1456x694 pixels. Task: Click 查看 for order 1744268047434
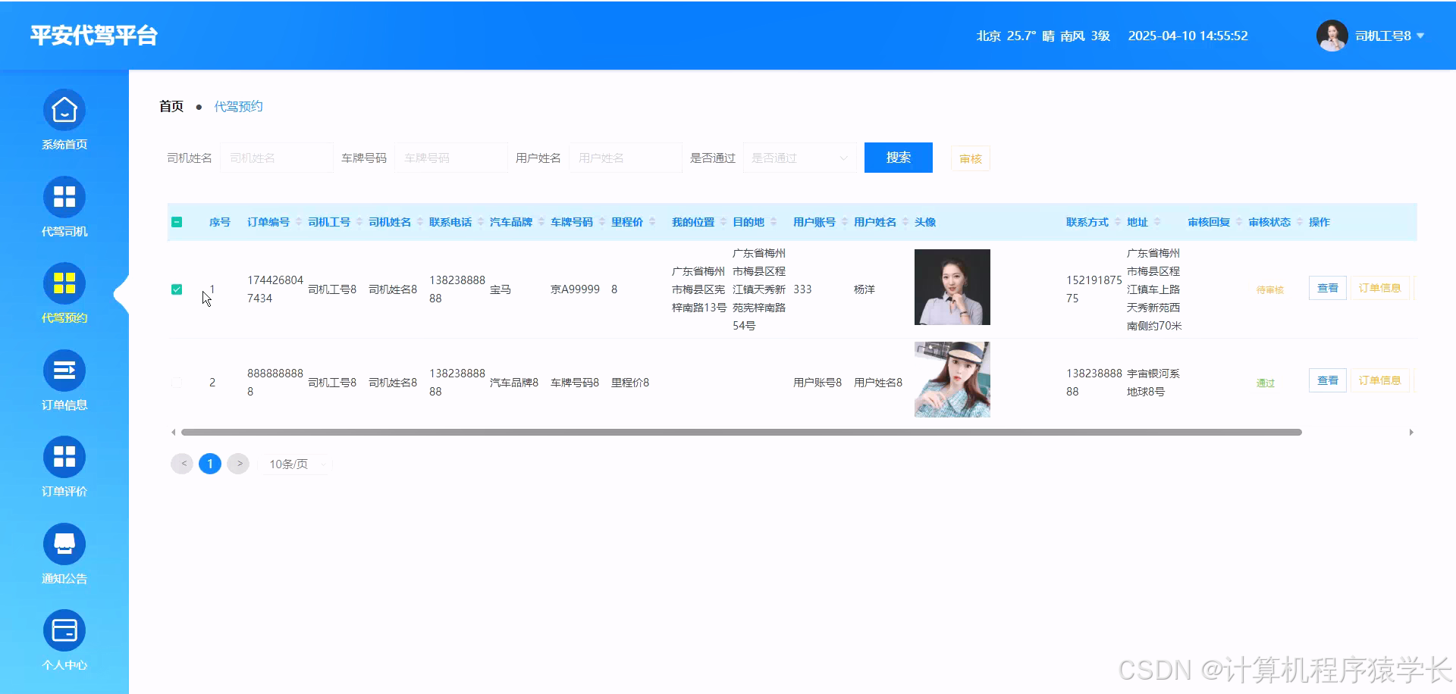click(1328, 288)
